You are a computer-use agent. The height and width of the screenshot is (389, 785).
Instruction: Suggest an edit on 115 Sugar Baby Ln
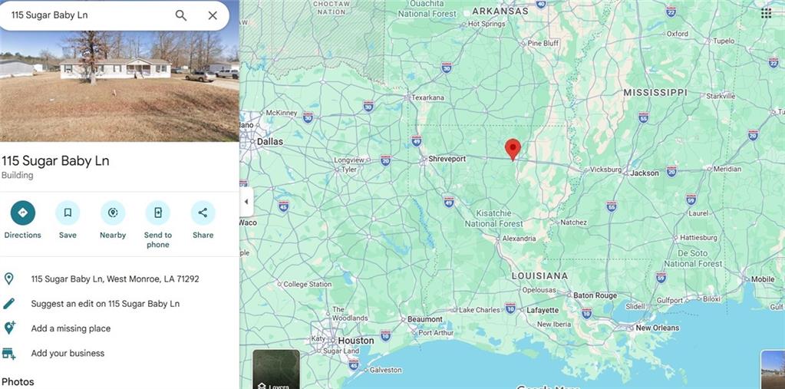tap(105, 303)
